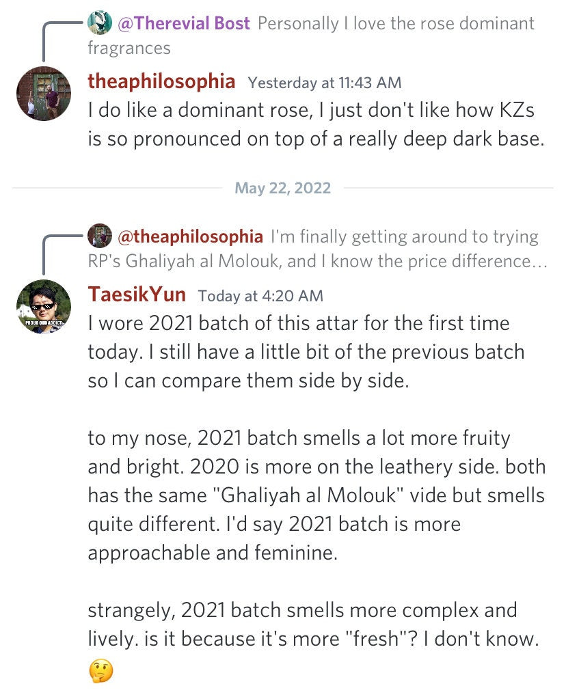The width and height of the screenshot is (566, 699).
Task: Click the paragraph starting "I wore 2021 batch"
Action: (306, 351)
